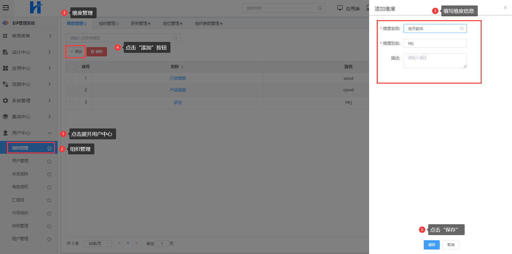Open 关系矩阵 in the sidebar

tap(20, 174)
